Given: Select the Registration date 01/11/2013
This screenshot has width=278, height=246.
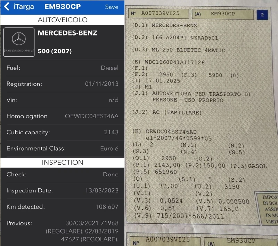Looking at the screenshot, I should tap(101, 84).
